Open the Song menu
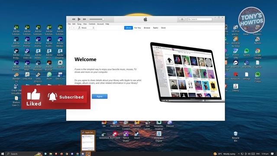 [x=79, y=24]
